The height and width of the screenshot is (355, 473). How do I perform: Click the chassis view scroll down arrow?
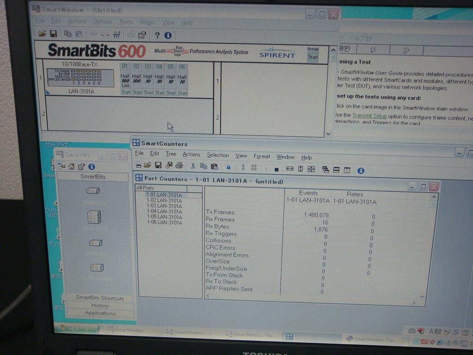[328, 134]
